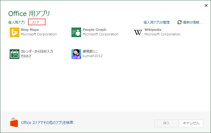Click the People Graph app icon
The width and height of the screenshot is (211, 133).
[x=76, y=32]
